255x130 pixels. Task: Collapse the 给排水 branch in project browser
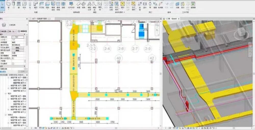click(6, 115)
